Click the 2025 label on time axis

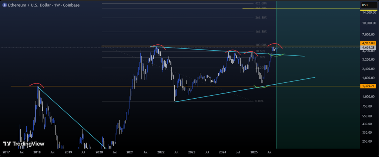coord(254,152)
